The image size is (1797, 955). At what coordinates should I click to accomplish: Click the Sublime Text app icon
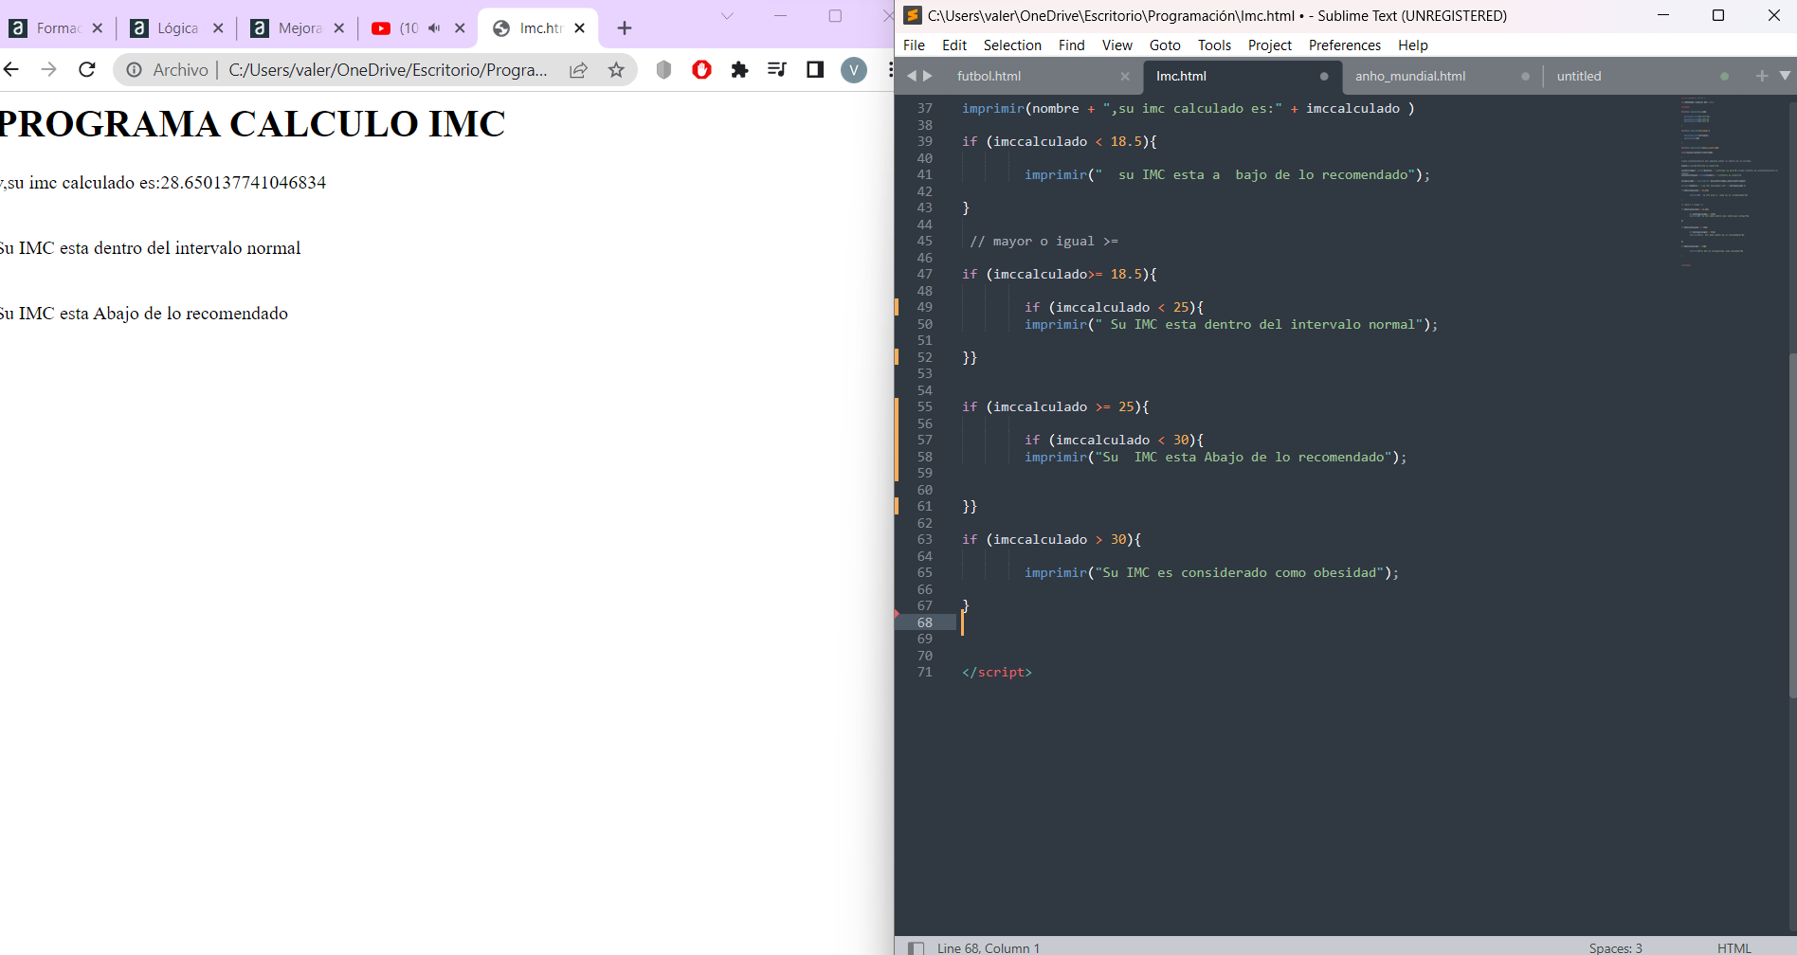coord(913,15)
